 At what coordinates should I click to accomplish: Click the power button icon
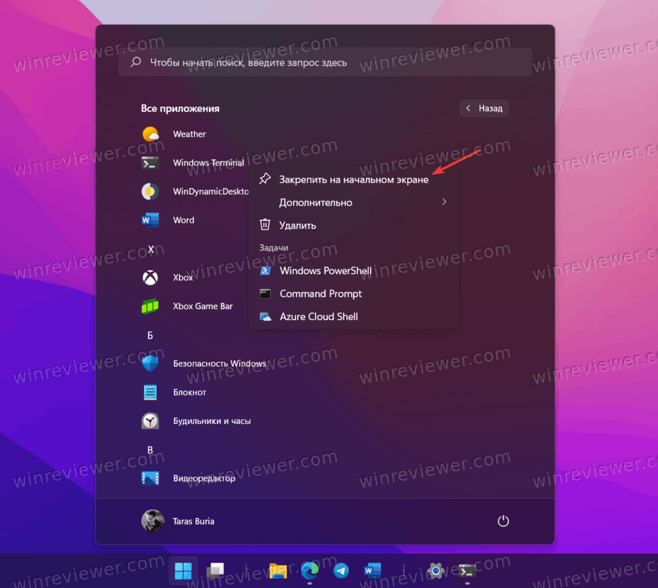coord(503,521)
